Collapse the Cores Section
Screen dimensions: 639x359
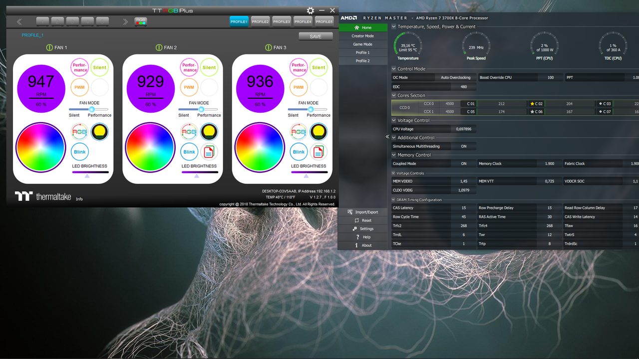click(394, 95)
